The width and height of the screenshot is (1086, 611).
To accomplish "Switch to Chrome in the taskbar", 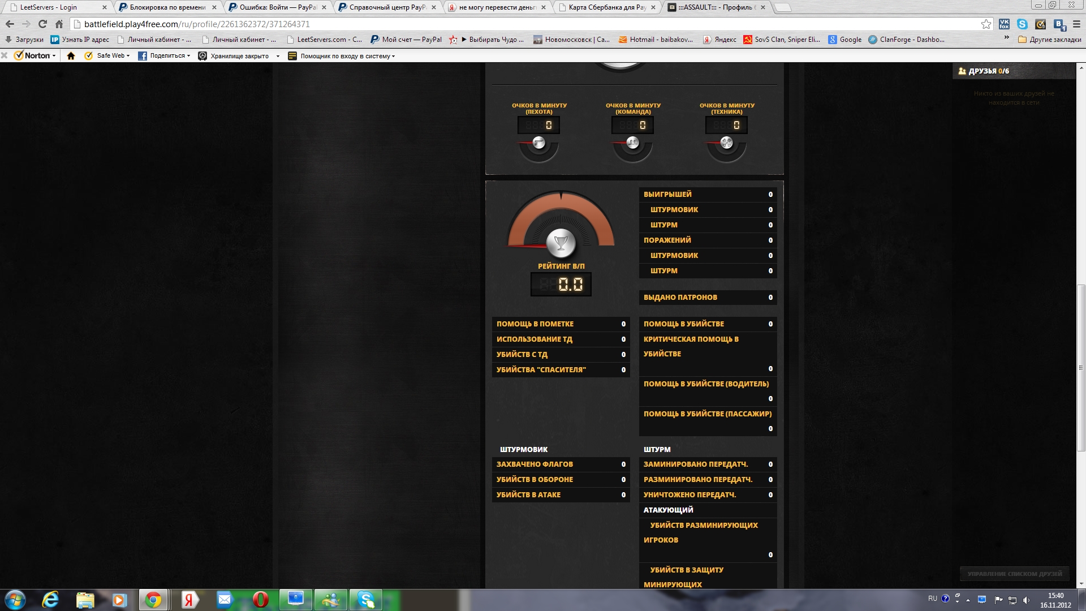I will click(x=153, y=600).
